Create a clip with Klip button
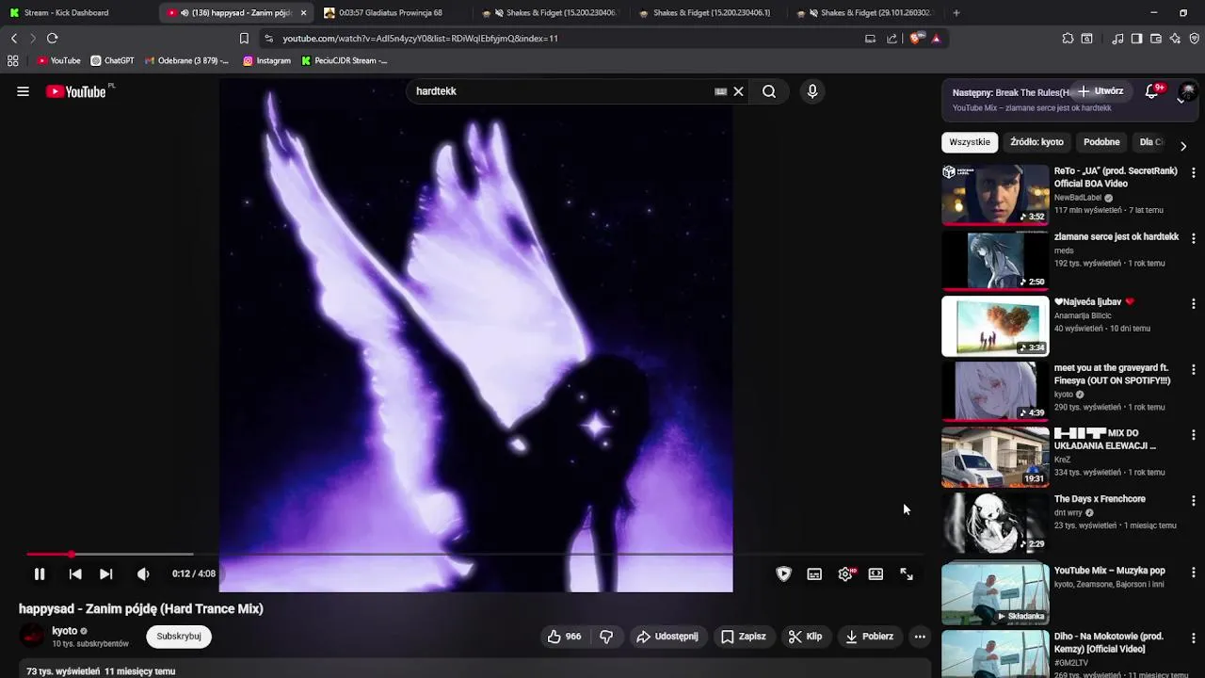Viewport: 1205px width, 678px height. click(806, 637)
